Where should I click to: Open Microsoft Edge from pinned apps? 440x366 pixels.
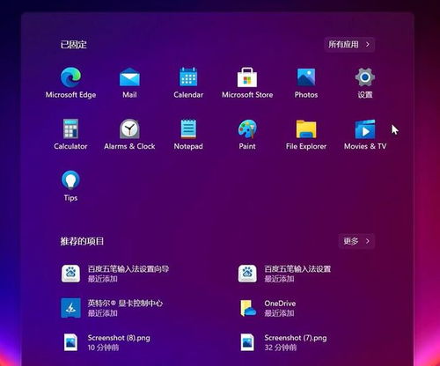[70, 83]
